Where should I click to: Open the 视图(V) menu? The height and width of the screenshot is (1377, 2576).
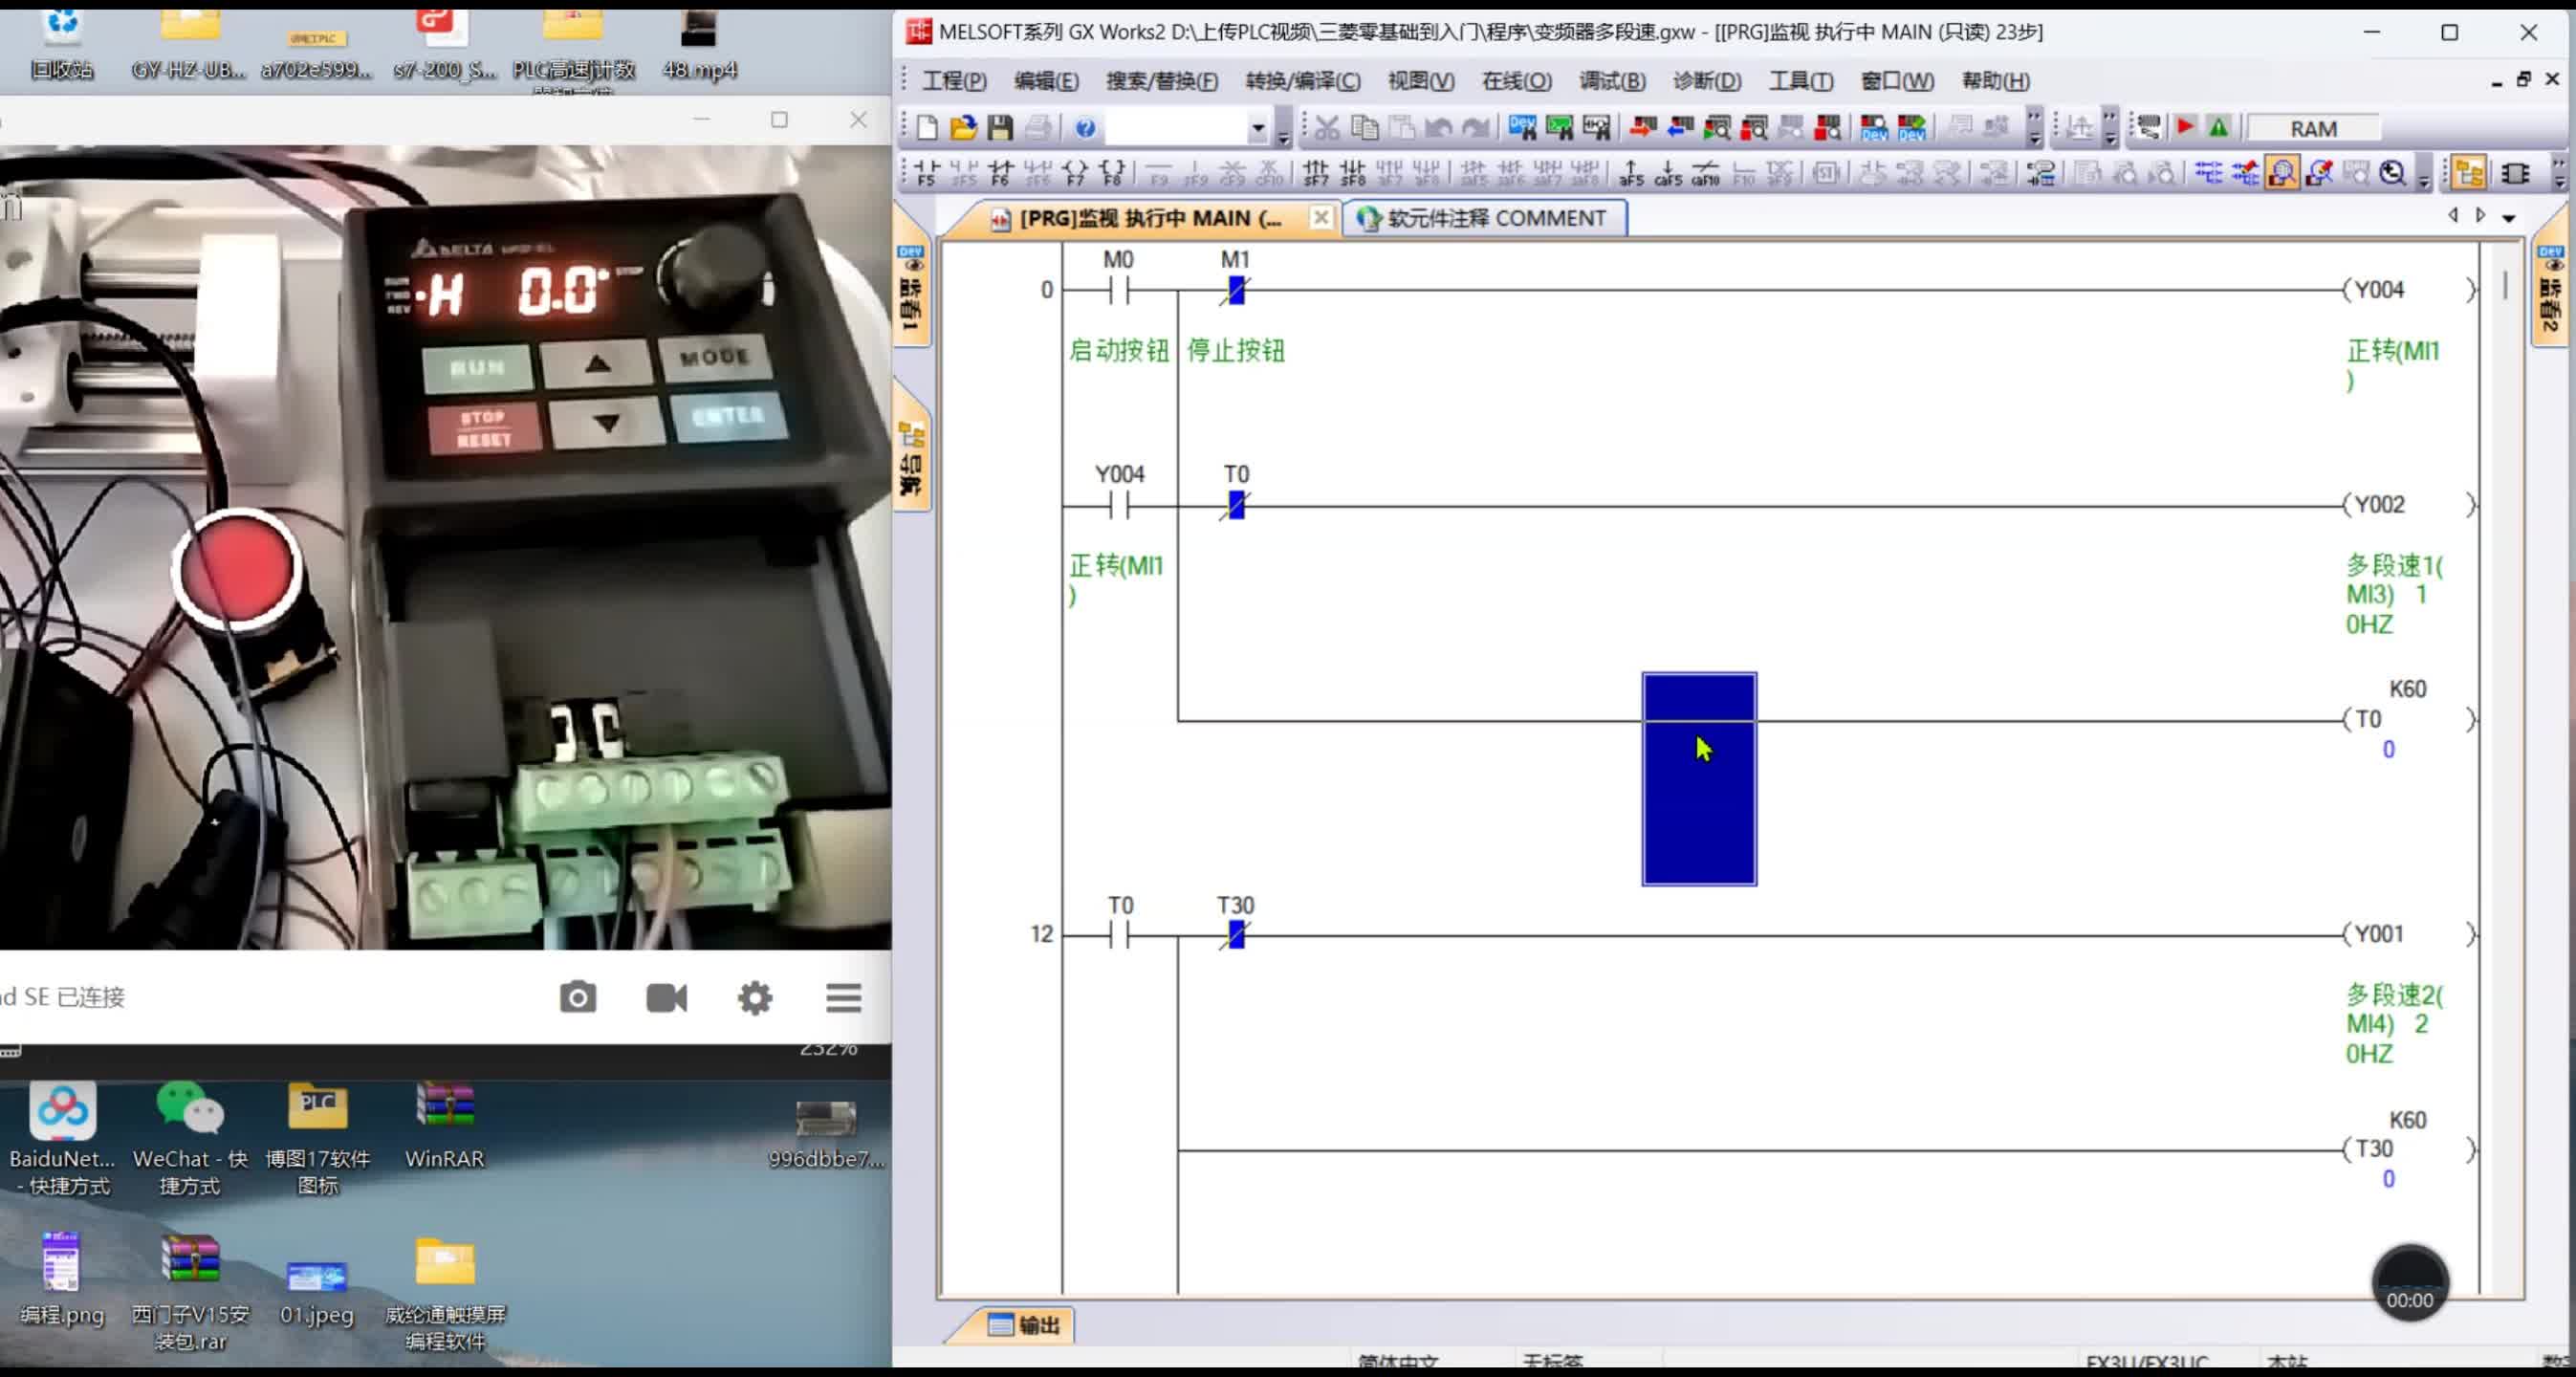coord(1421,81)
